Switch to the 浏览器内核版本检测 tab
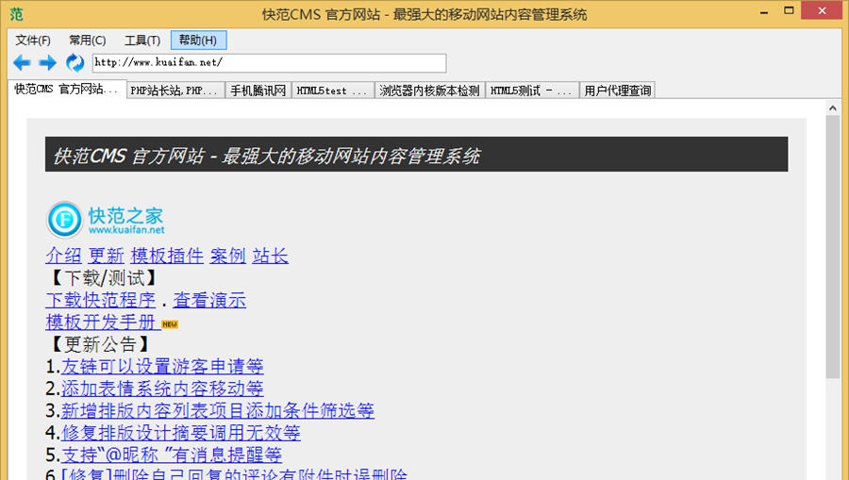 pyautogui.click(x=429, y=91)
